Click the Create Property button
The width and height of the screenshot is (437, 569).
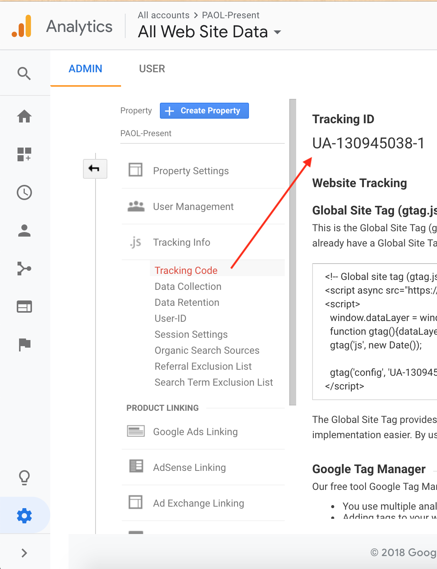click(x=204, y=111)
